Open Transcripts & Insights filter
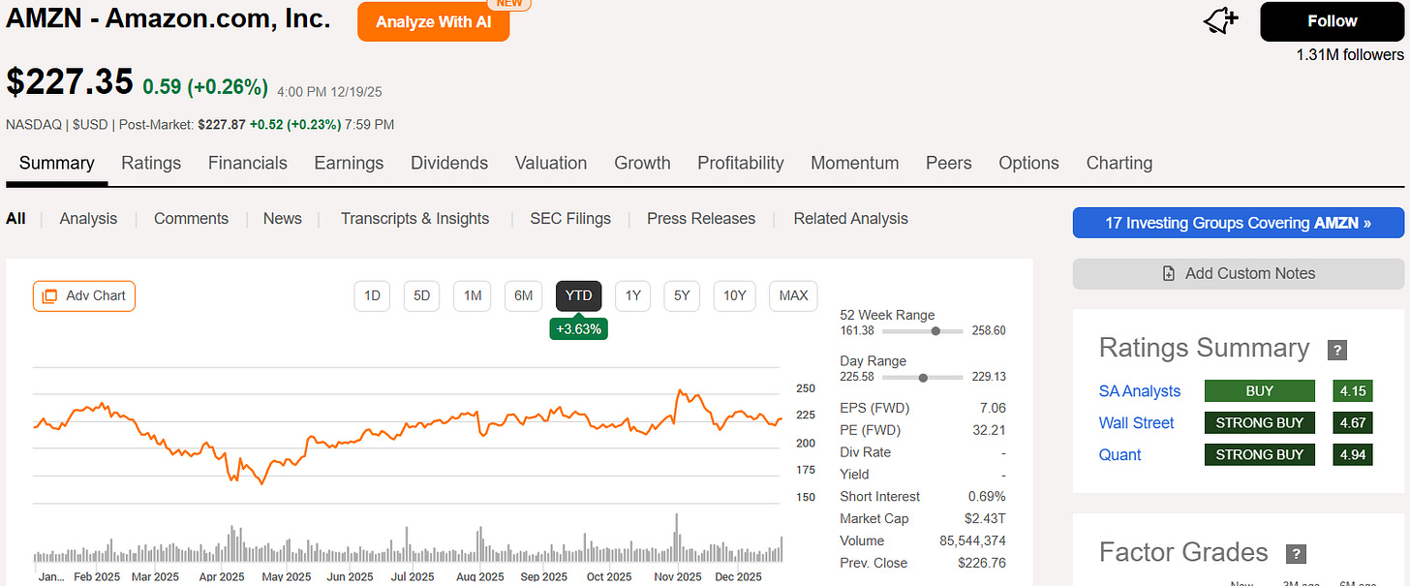Viewport: 1410px width, 586px height. pos(415,218)
